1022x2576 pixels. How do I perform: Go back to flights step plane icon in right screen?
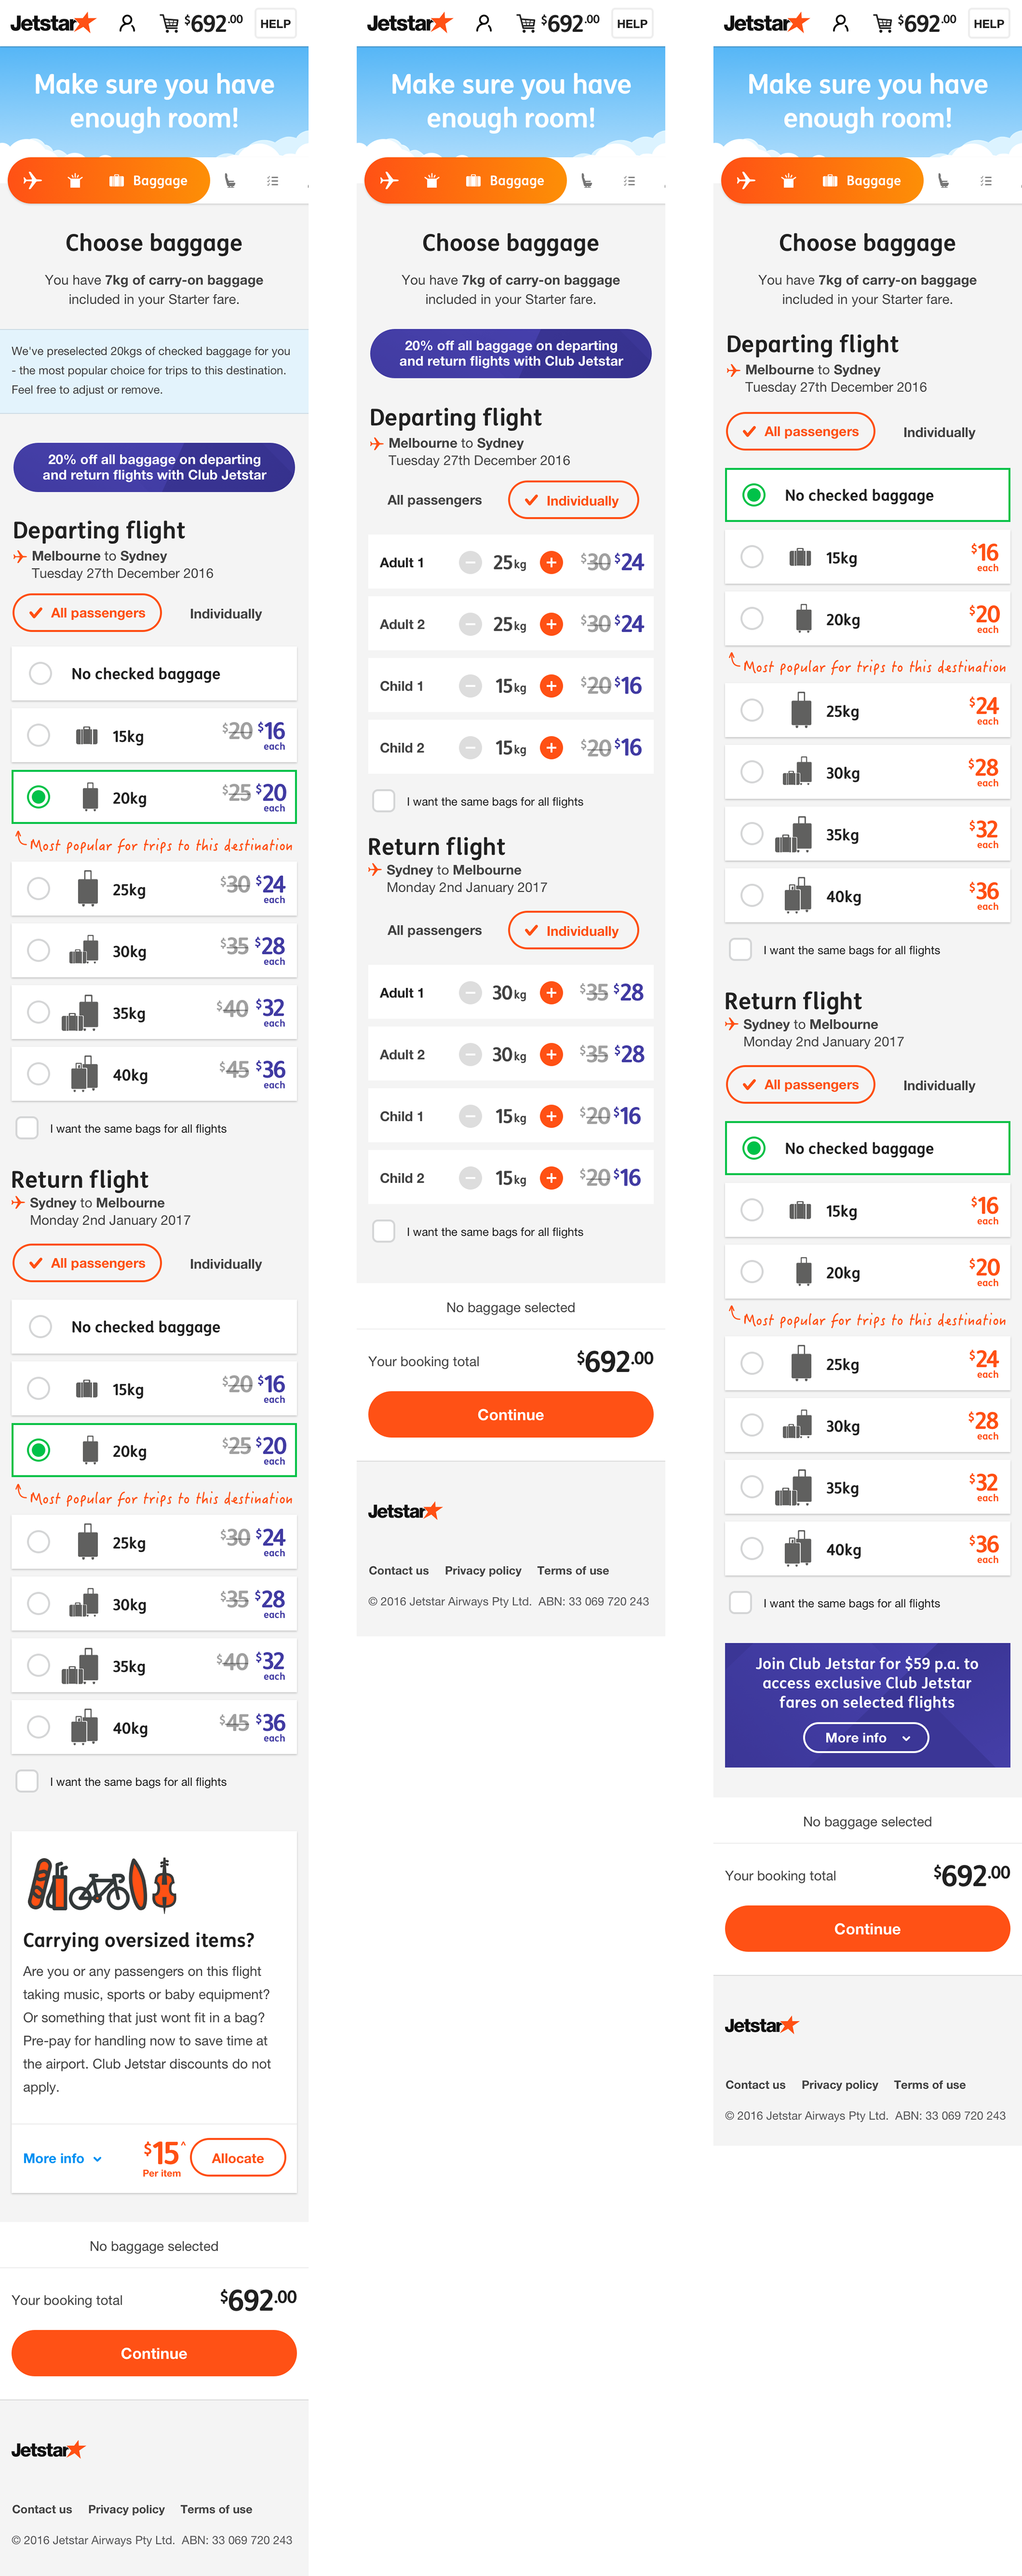(745, 180)
